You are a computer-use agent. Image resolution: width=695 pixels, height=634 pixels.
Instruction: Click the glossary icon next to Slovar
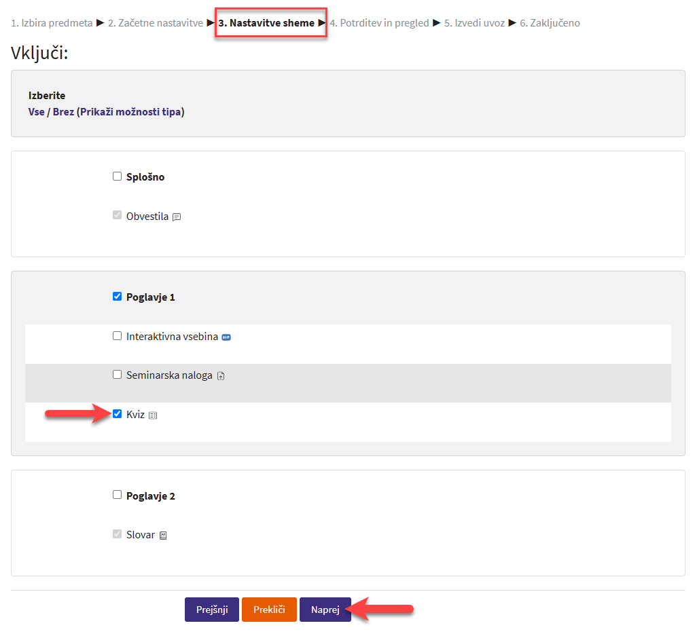[163, 536]
